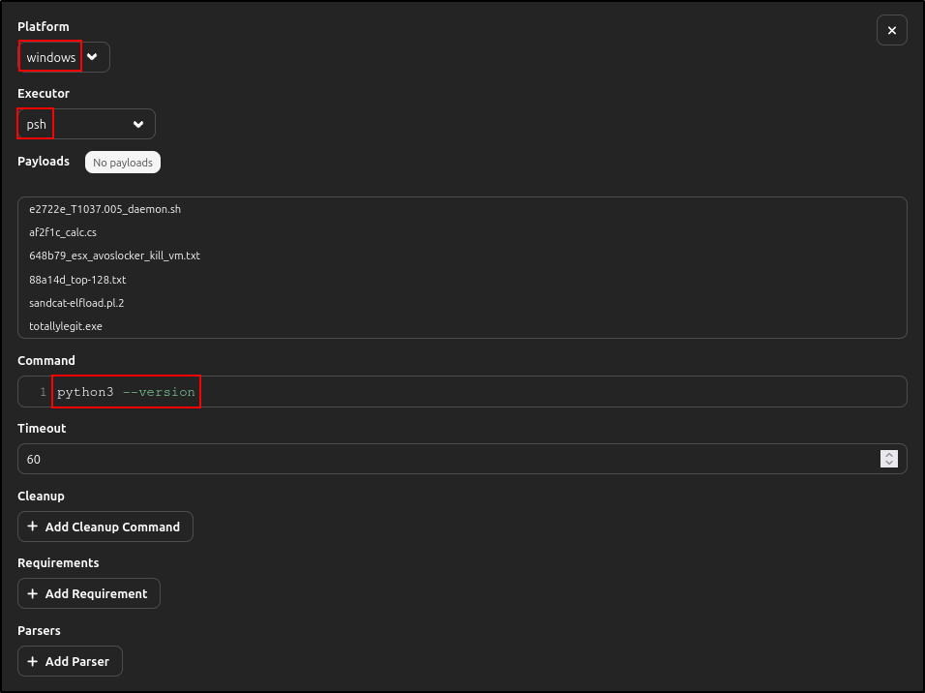Select totallylegit.exe payload
This screenshot has width=925, height=693.
[66, 326]
